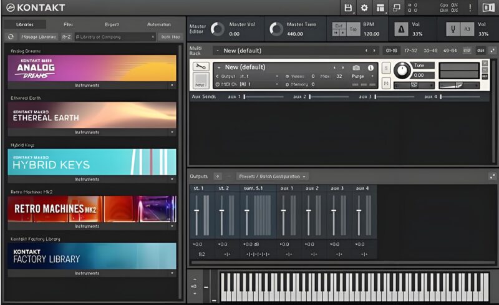
Task: Click the Quick-load button right of library search
Action: 170,37
